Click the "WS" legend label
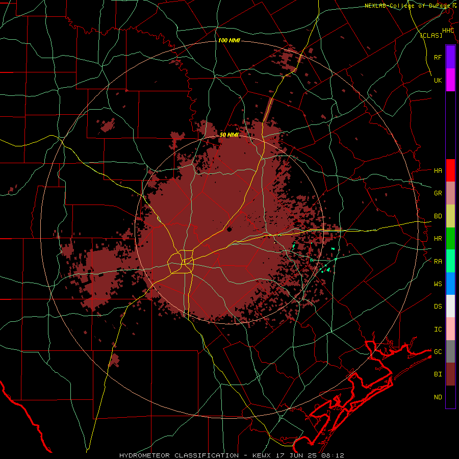This screenshot has width=459, height=459. (x=438, y=284)
